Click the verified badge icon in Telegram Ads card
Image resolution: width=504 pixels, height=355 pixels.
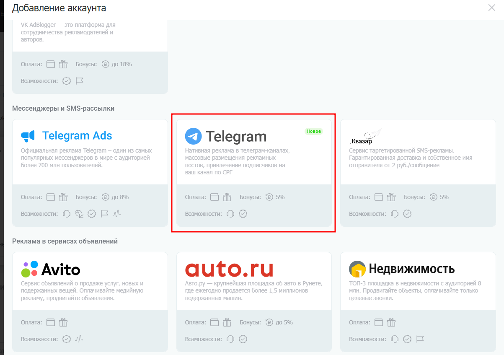pos(92,214)
